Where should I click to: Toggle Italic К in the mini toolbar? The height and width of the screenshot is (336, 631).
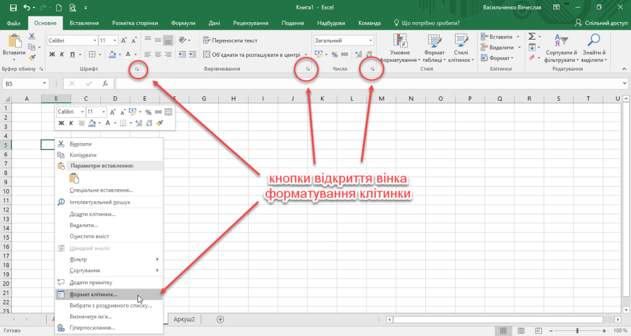pos(71,123)
